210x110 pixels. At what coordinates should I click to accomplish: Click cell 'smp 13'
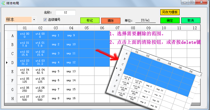click(x=71, y=71)
